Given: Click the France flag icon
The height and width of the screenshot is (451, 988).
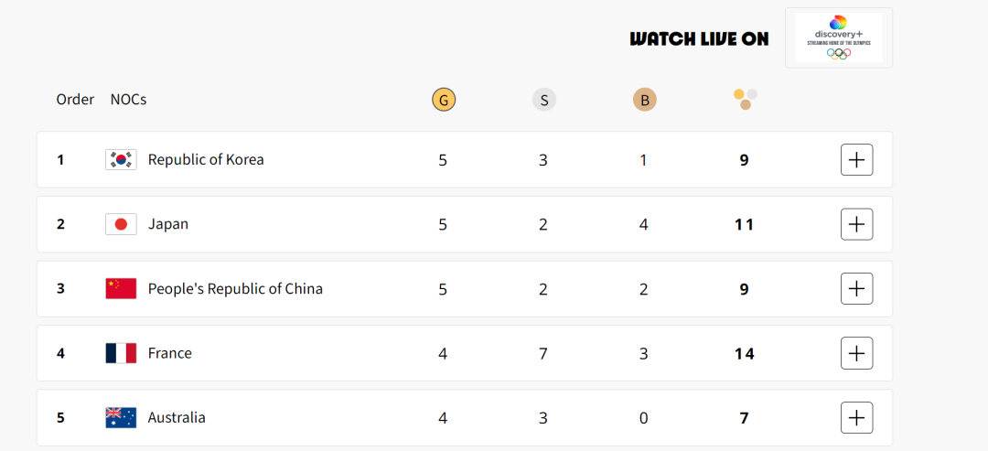Looking at the screenshot, I should coord(121,353).
